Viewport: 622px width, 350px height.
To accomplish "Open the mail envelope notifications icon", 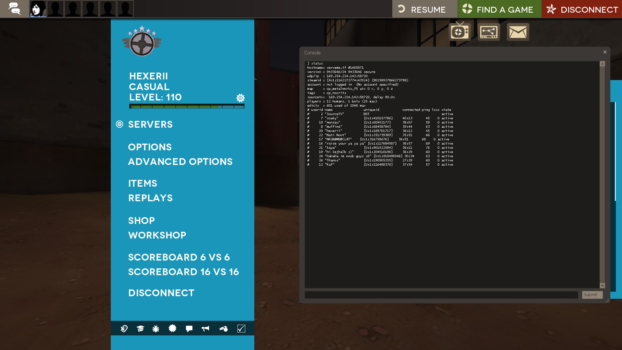I will [518, 32].
